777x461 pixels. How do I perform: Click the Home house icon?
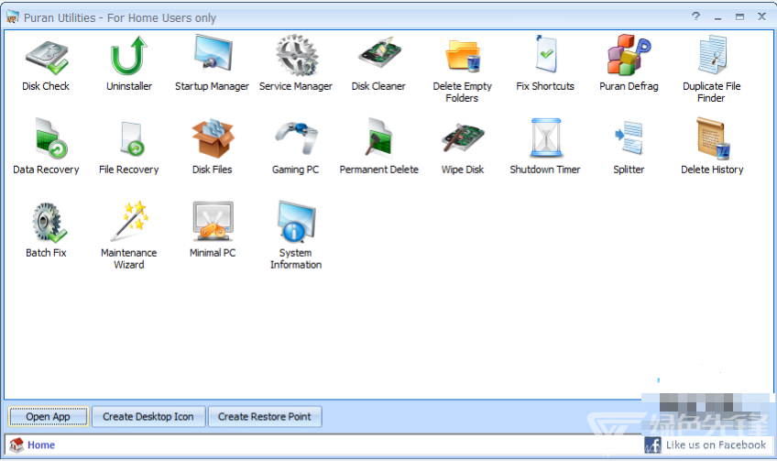pos(16,445)
